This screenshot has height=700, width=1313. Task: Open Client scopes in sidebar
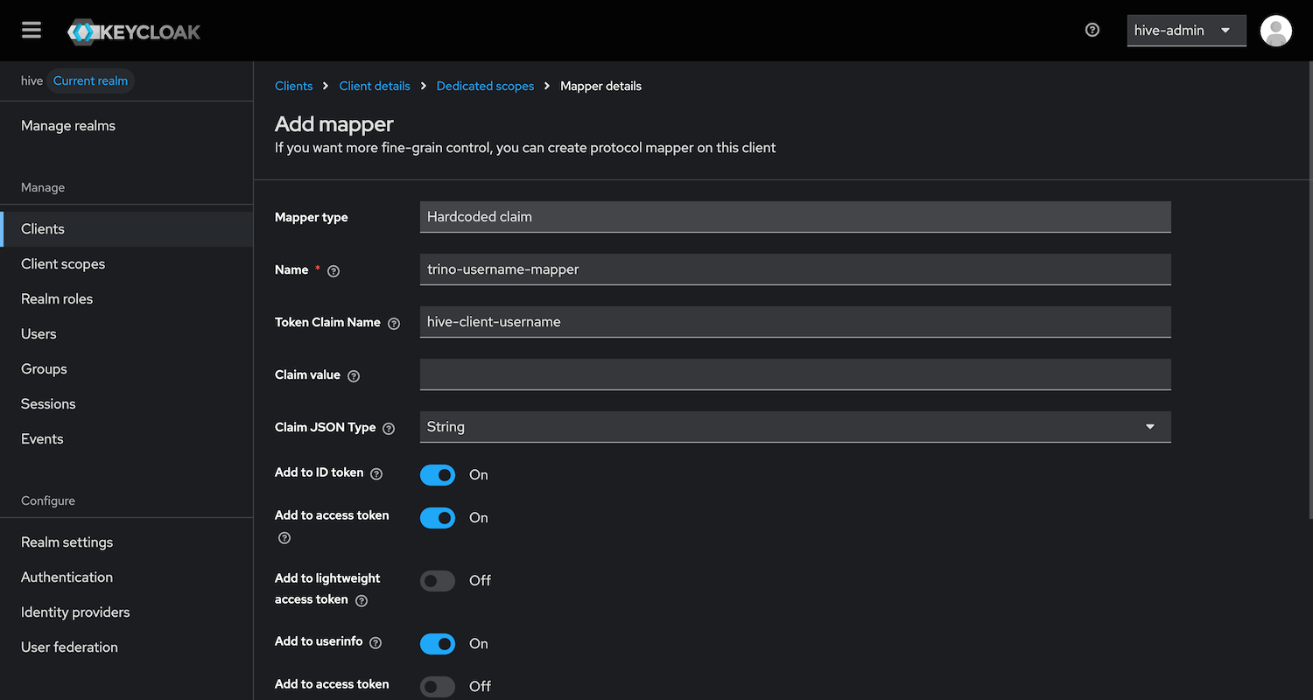pos(63,264)
